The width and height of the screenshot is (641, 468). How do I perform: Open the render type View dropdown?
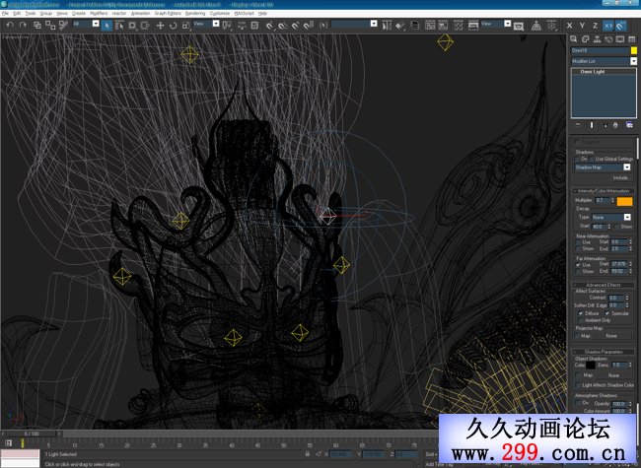496,24
